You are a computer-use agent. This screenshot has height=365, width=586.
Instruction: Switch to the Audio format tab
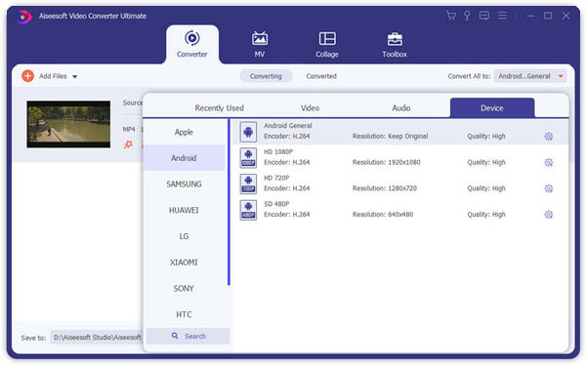pyautogui.click(x=401, y=108)
